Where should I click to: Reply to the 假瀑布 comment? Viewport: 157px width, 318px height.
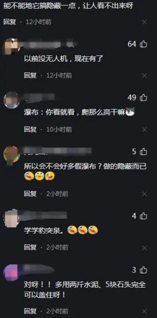tap(30, 194)
